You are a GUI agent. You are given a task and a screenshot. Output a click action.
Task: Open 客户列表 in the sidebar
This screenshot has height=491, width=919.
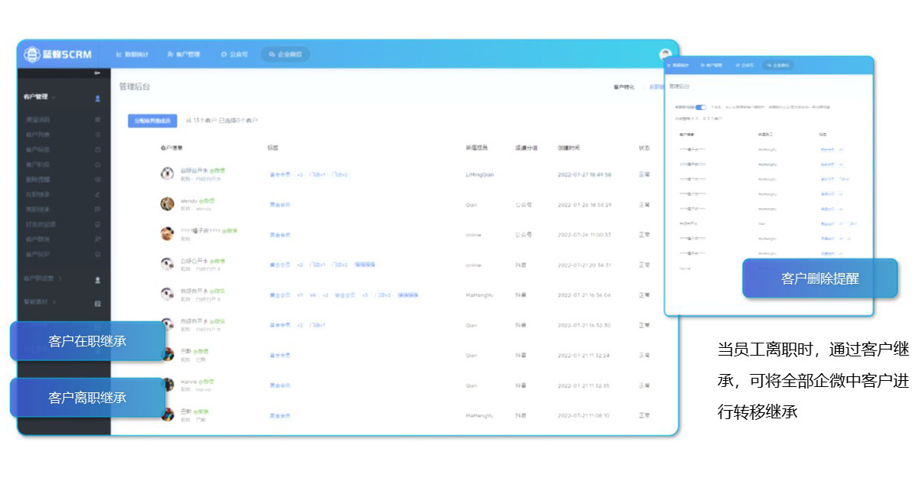38,135
